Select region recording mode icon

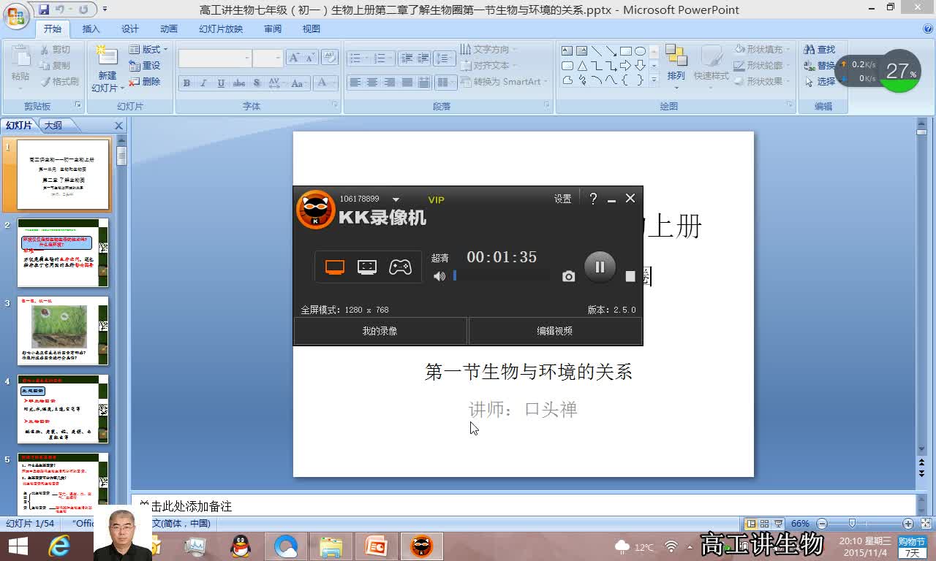(367, 267)
